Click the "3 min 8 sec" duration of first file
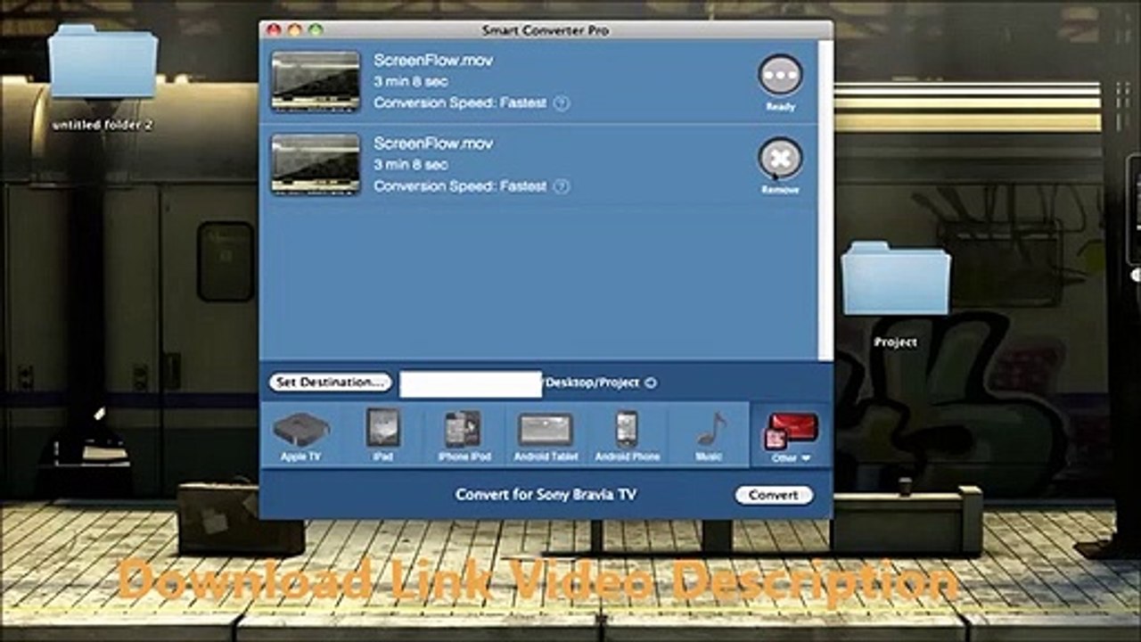1141x642 pixels. pyautogui.click(x=411, y=82)
